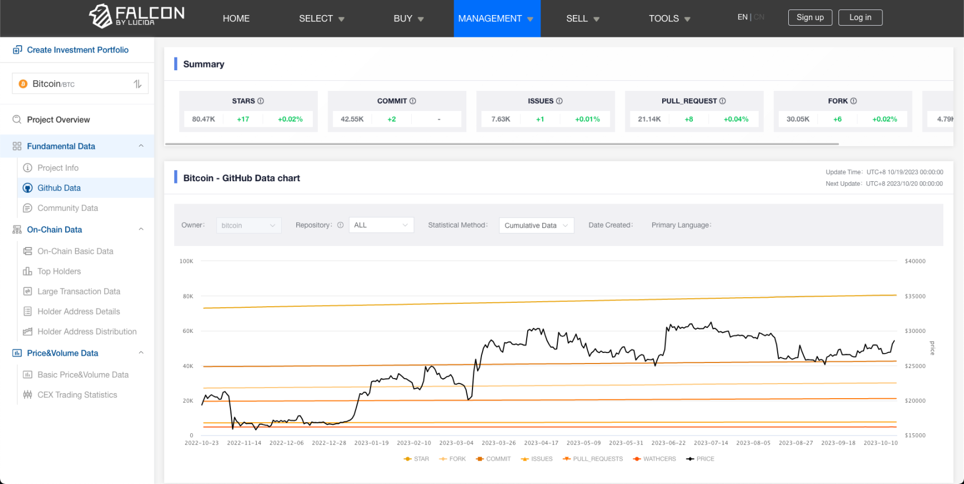This screenshot has width=964, height=484.
Task: Click the CEX Trading Statistics icon
Action: (x=27, y=395)
